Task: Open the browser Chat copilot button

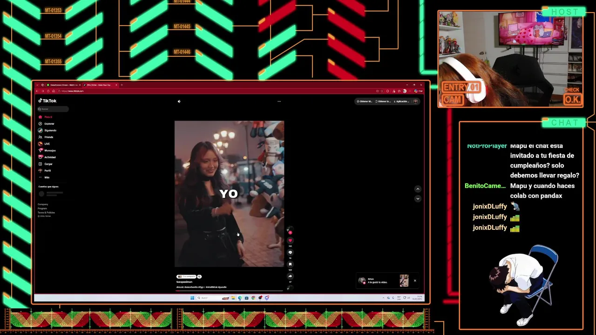Action: 418,91
